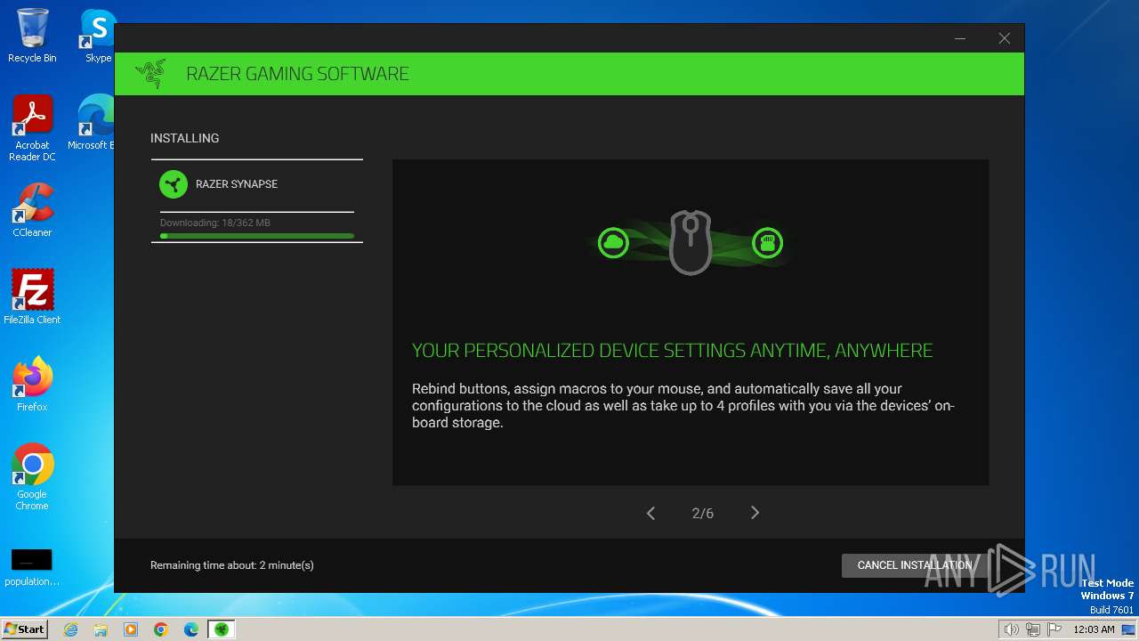1139x641 pixels.
Task: Click the Remaining time about 2 minutes text
Action: click(232, 565)
